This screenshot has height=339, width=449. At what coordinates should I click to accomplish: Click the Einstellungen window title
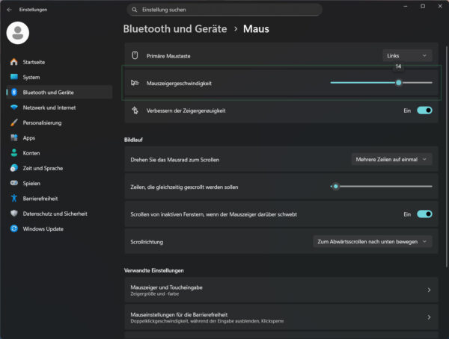pos(33,10)
